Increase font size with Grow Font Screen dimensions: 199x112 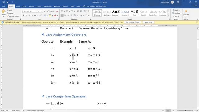coord(44,11)
